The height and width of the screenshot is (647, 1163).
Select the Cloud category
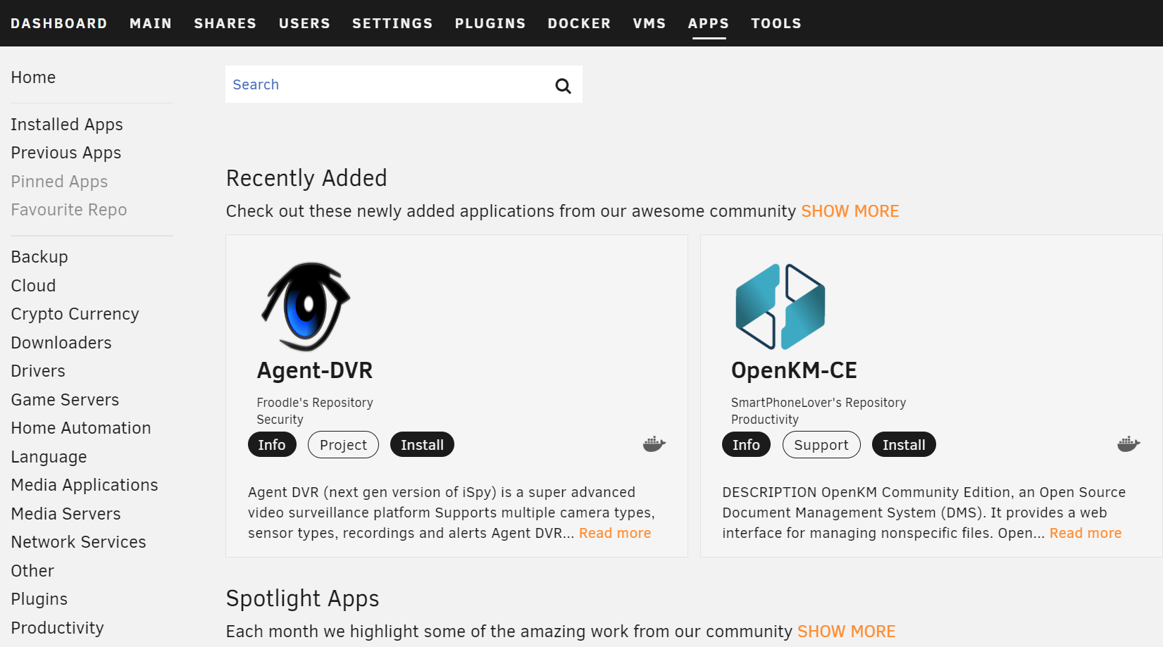pyautogui.click(x=33, y=286)
